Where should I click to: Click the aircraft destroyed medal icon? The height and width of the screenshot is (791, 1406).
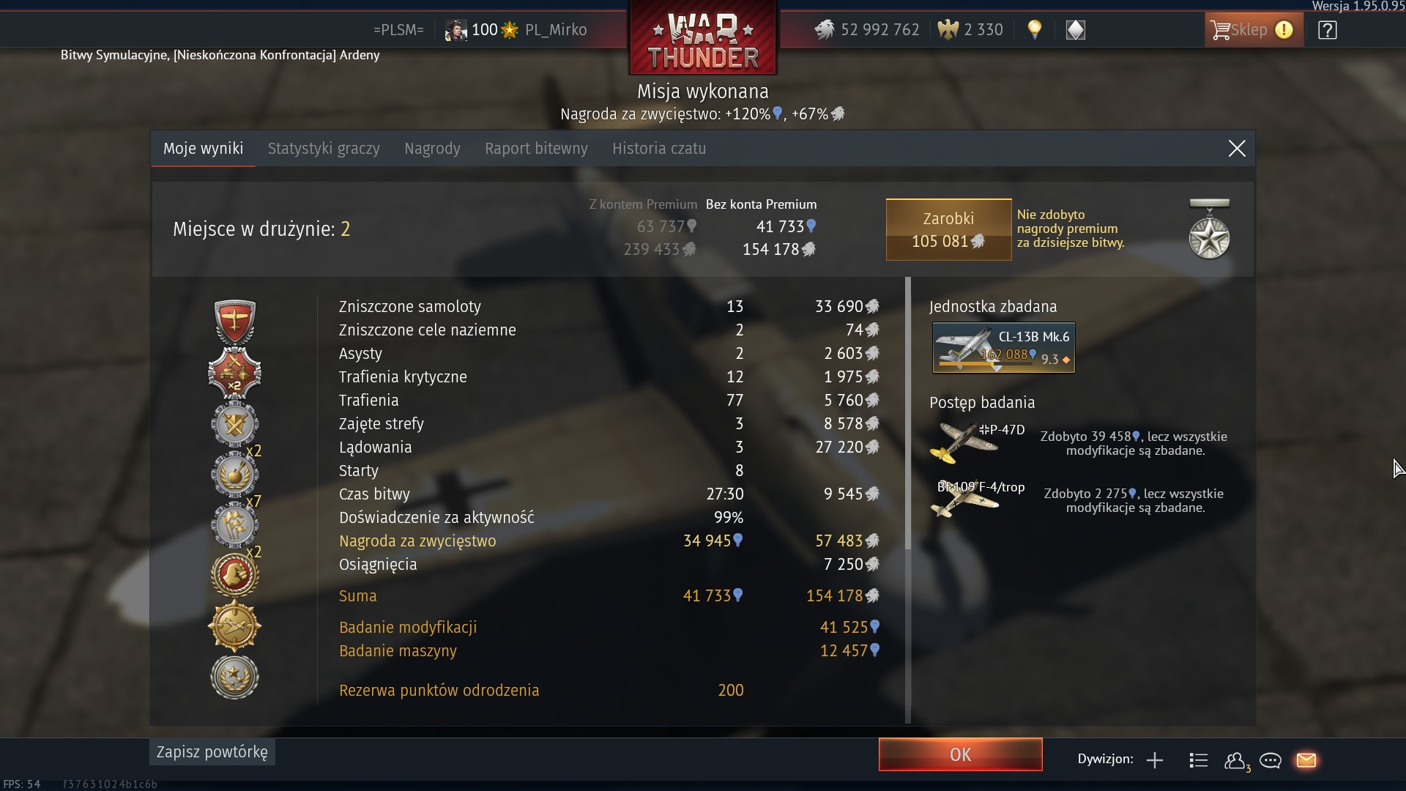click(234, 322)
